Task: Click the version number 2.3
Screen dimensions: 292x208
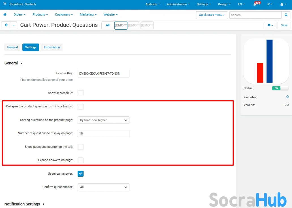Action: tap(287, 105)
